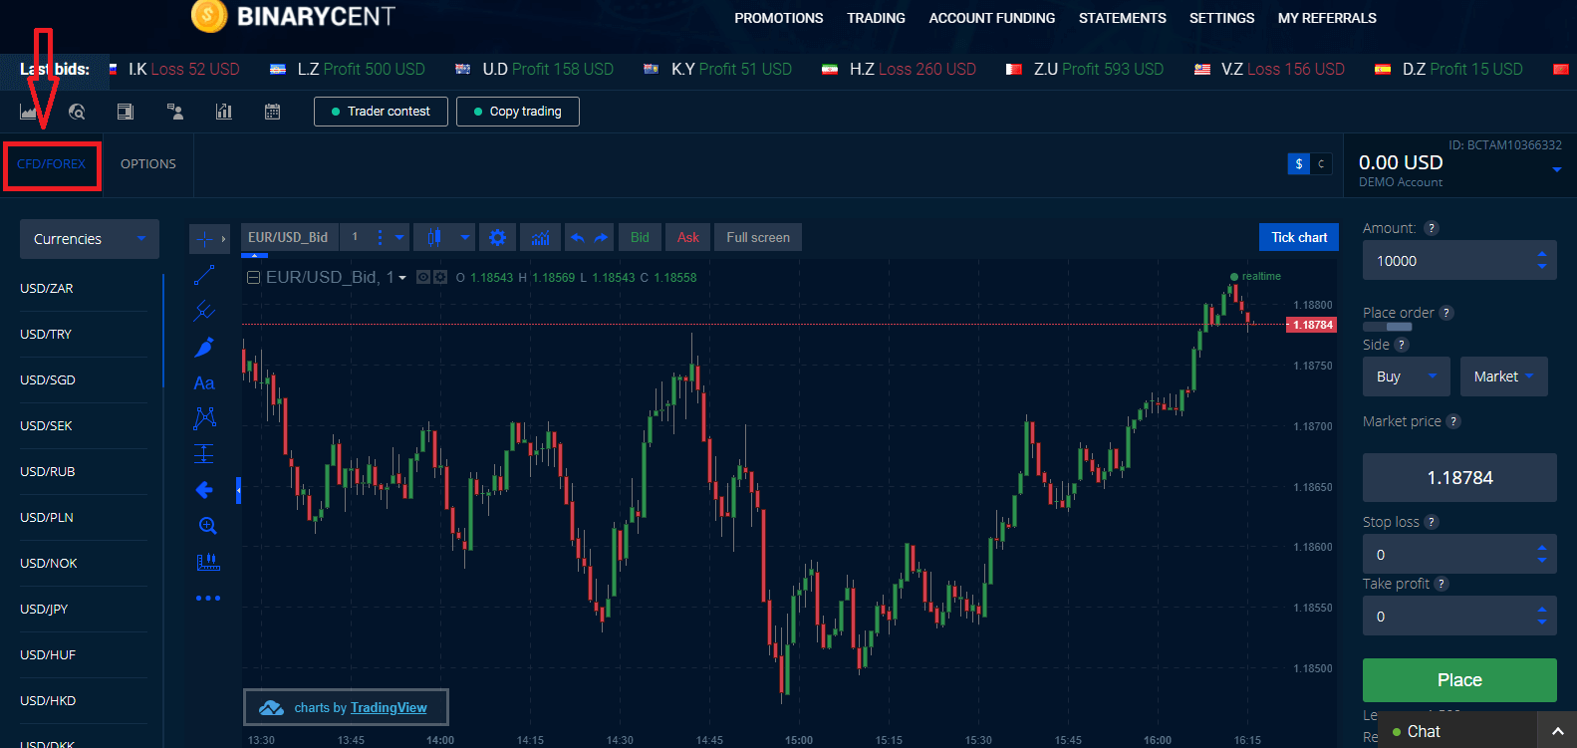Open series settings gear beside legend eye
This screenshot has width=1577, height=748.
tap(440, 277)
